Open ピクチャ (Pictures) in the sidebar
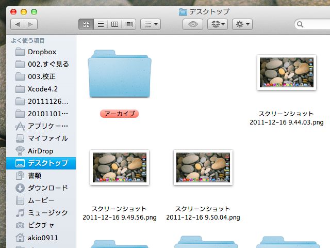330x248 pixels. 41,225
